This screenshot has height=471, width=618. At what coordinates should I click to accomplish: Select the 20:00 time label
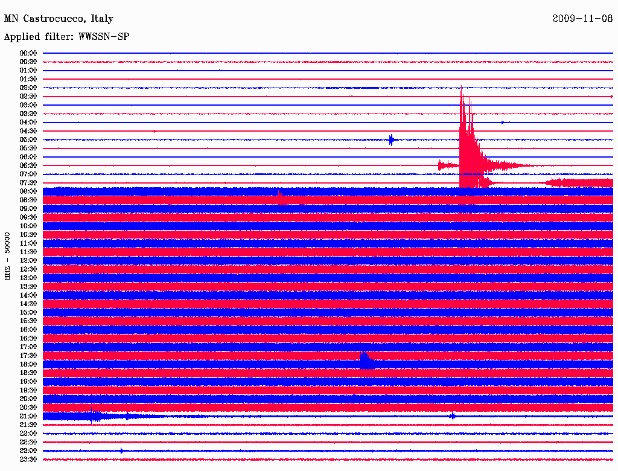[28, 399]
